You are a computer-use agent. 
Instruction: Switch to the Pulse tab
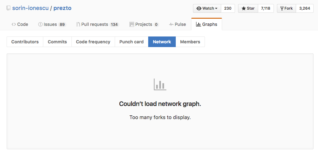pos(177,24)
